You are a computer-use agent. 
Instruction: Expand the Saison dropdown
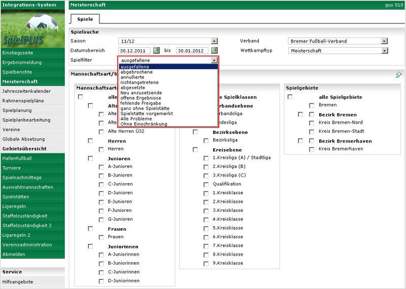[x=214, y=41]
